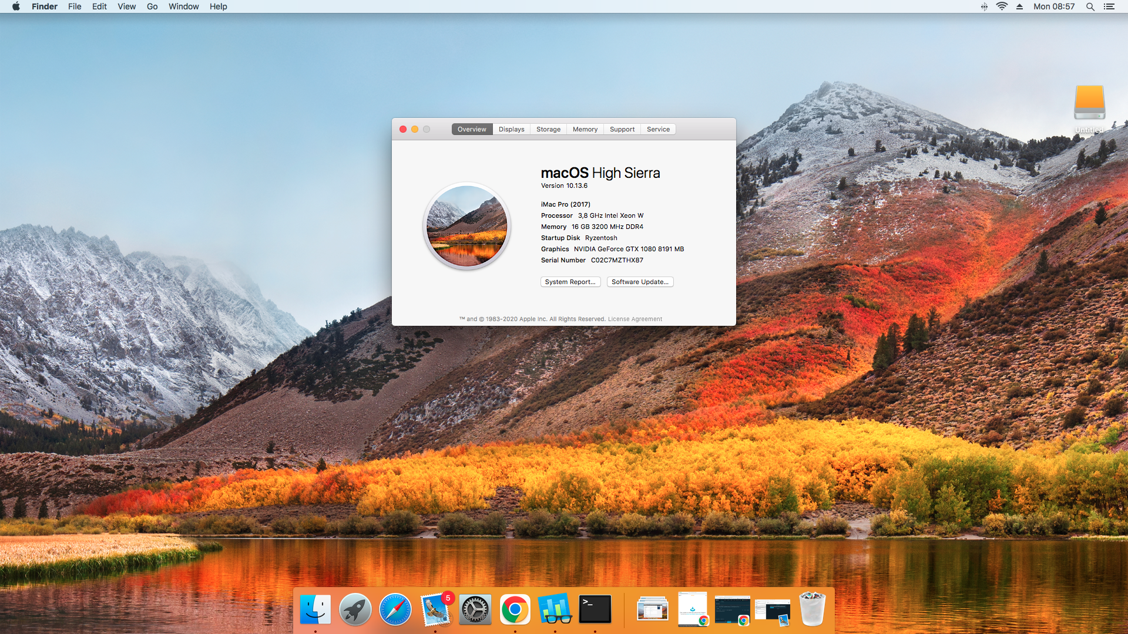
Task: Open the License Agreement link
Action: click(634, 319)
